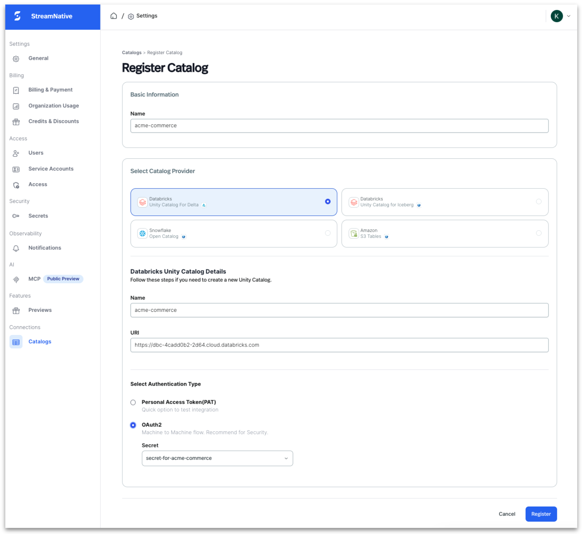
Task: Click the Snowflake provider logo icon
Action: point(143,233)
